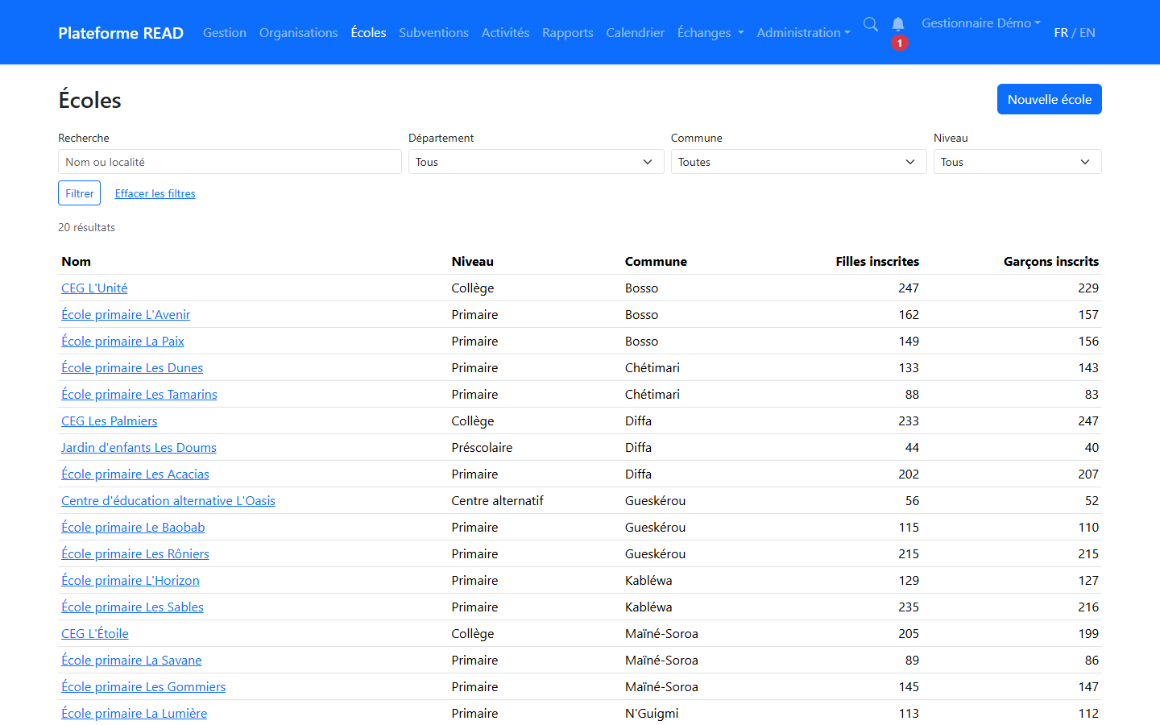The height and width of the screenshot is (725, 1160).
Task: Open the Administration dropdown menu
Action: coord(803,33)
